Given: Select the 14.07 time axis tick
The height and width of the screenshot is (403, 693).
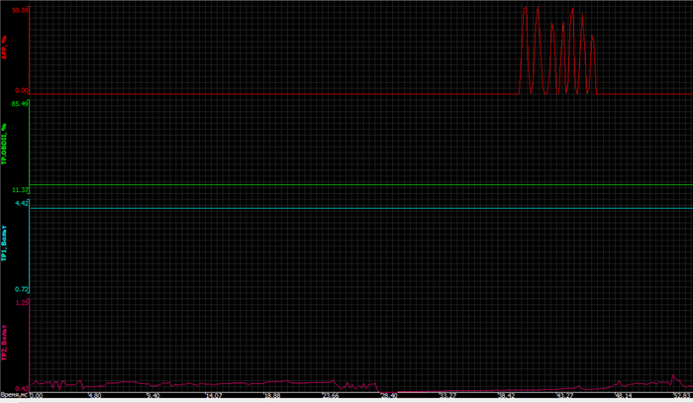Looking at the screenshot, I should click(212, 397).
